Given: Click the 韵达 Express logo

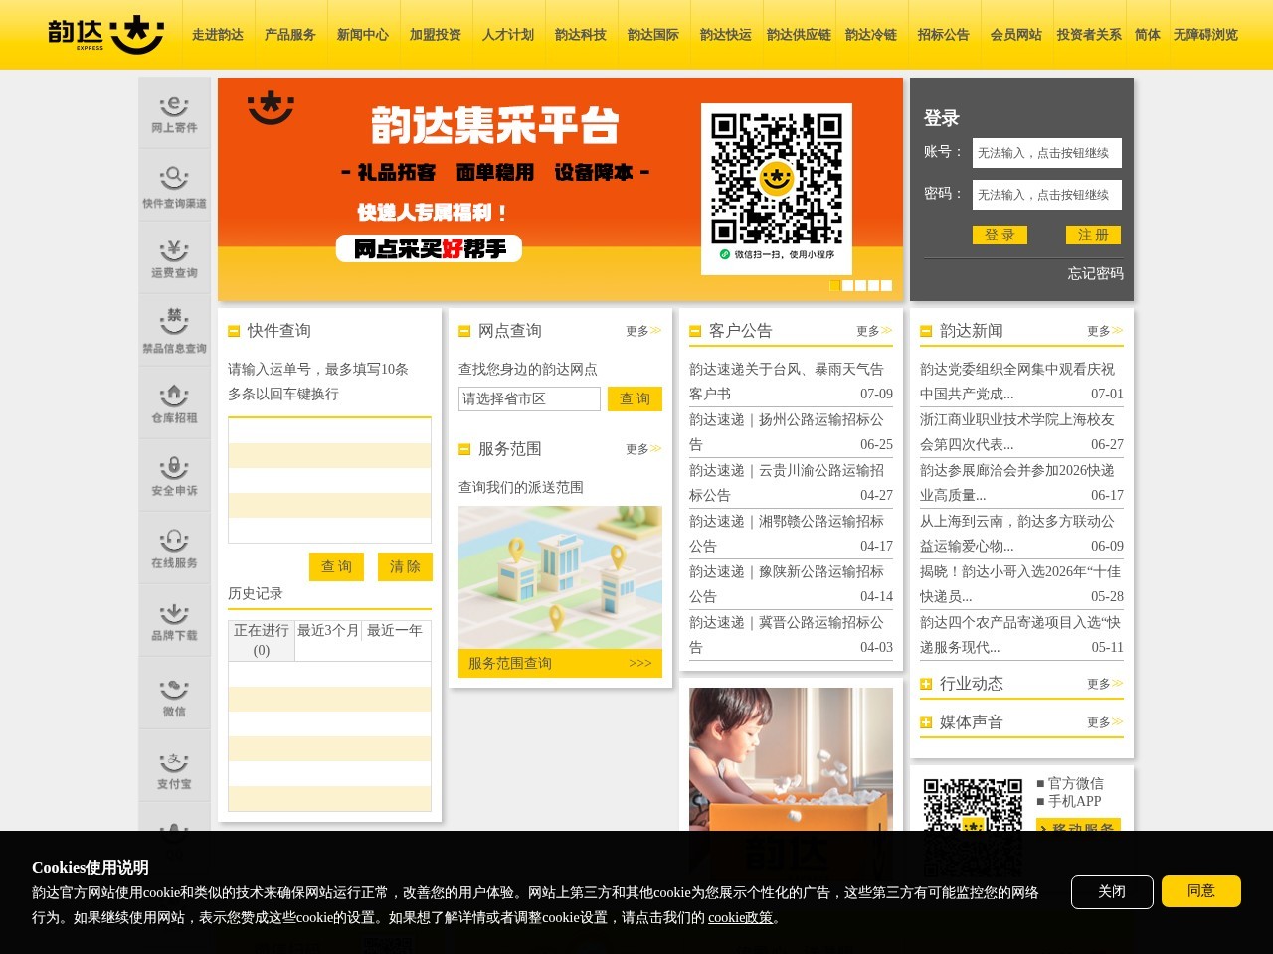Looking at the screenshot, I should pyautogui.click(x=106, y=35).
